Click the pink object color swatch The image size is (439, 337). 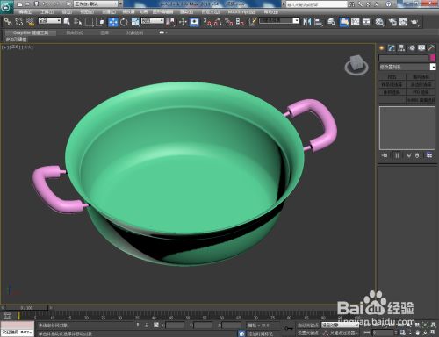pyautogui.click(x=433, y=58)
